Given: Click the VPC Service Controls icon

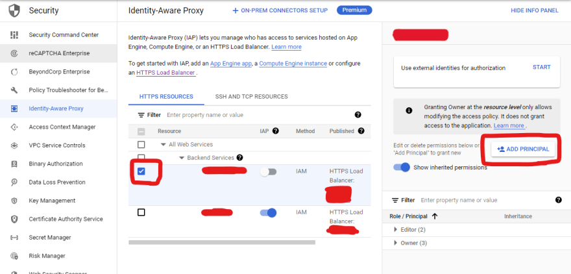Looking at the screenshot, I should coord(14,145).
